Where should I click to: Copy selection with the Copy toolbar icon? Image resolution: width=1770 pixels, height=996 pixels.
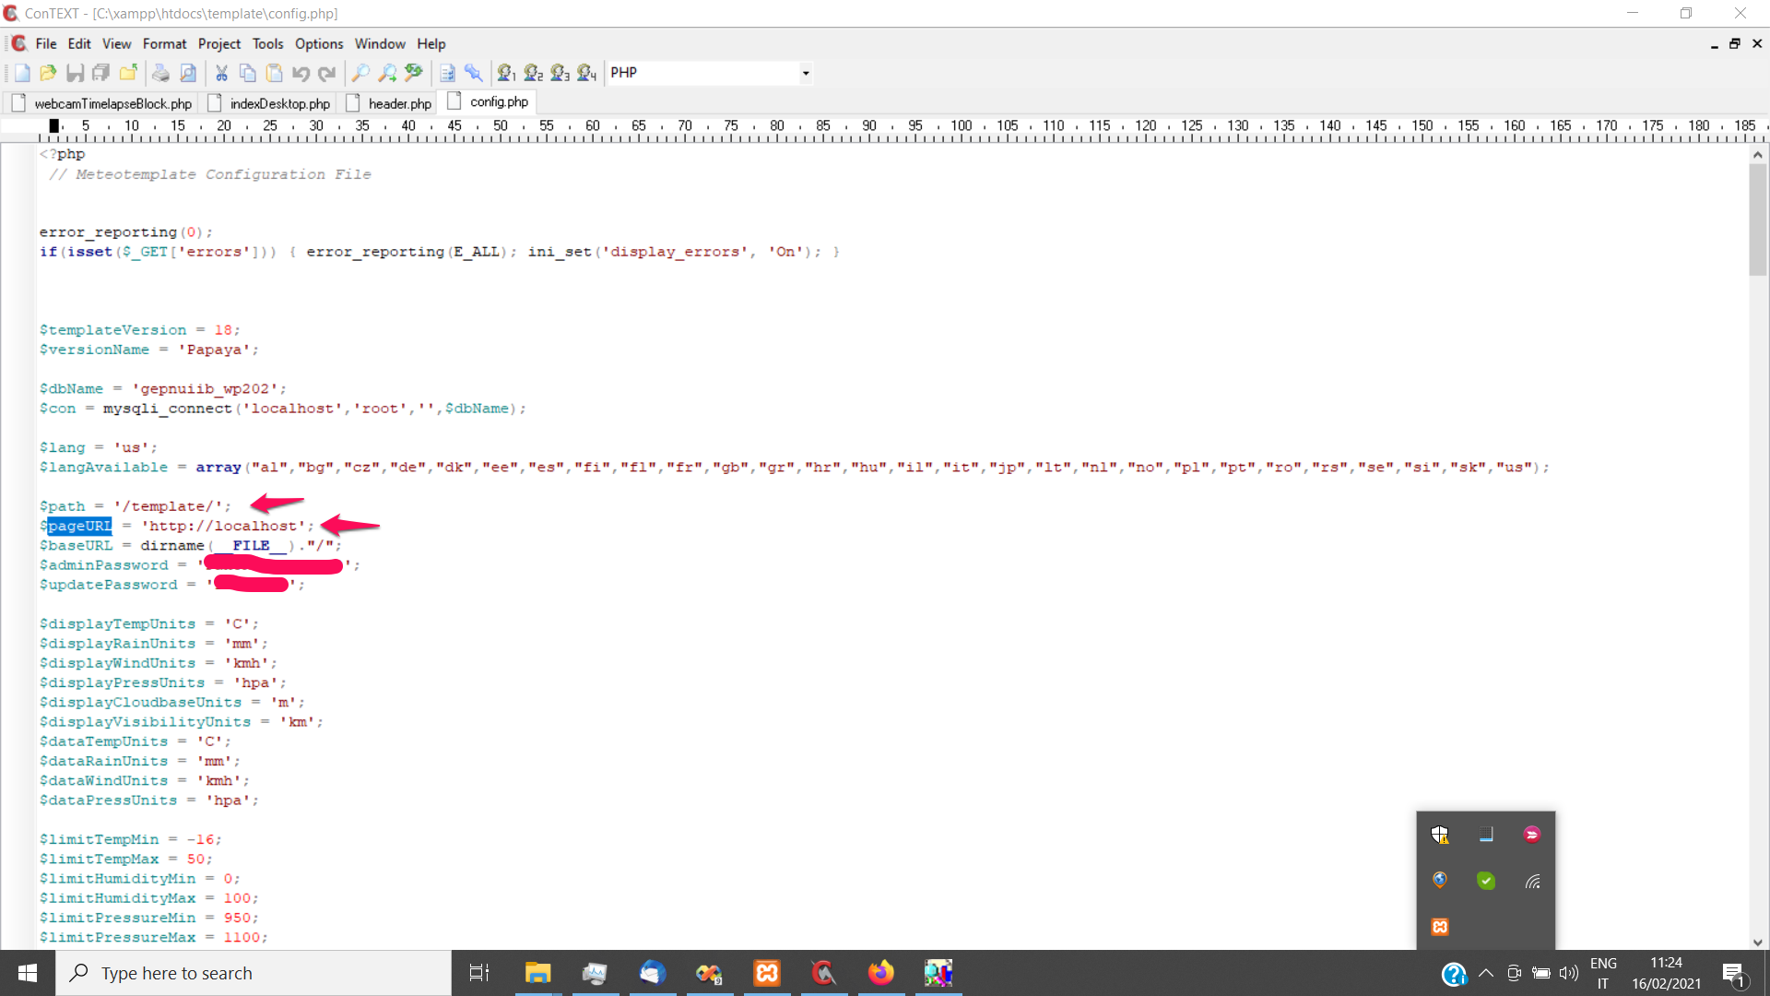(x=247, y=73)
